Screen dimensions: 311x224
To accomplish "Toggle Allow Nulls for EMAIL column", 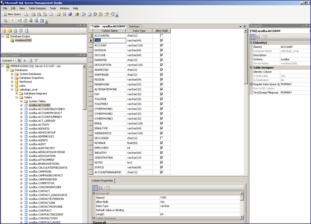I will click(161, 123).
